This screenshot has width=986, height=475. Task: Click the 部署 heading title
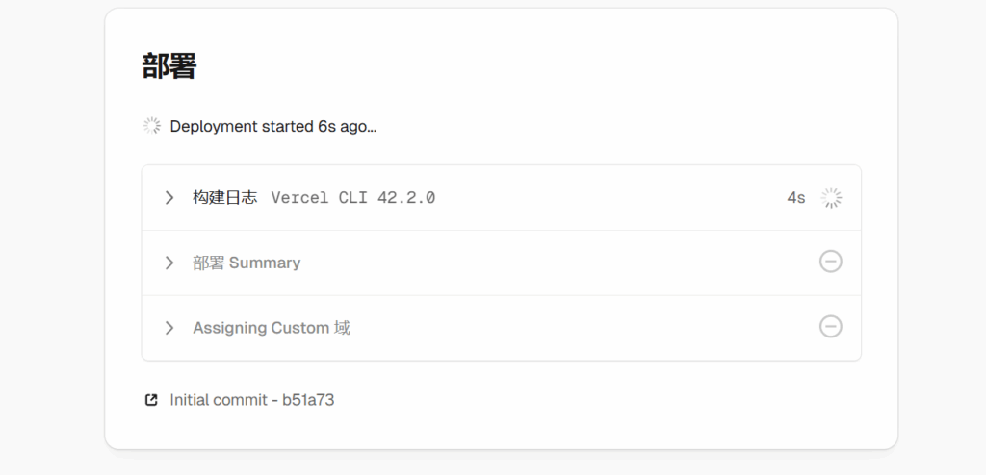click(169, 65)
